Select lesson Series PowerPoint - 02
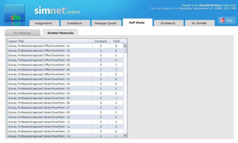Viewport: 238px width, 143px height. click(65, 84)
